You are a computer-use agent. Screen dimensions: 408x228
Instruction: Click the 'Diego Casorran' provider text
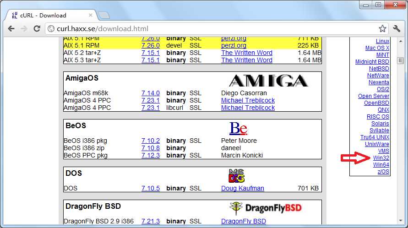coord(244,93)
